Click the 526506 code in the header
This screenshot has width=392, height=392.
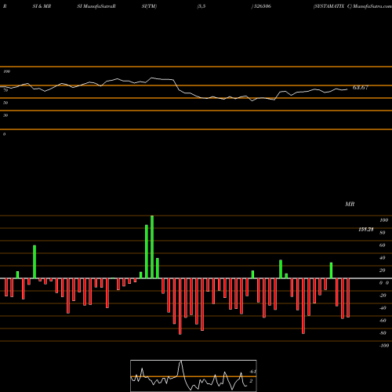tap(262, 6)
